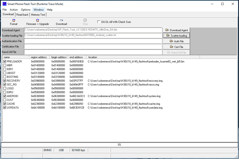The width and height of the screenshot is (239, 159).
Task: Select the userdata.img file location
Action: coord(125,108)
